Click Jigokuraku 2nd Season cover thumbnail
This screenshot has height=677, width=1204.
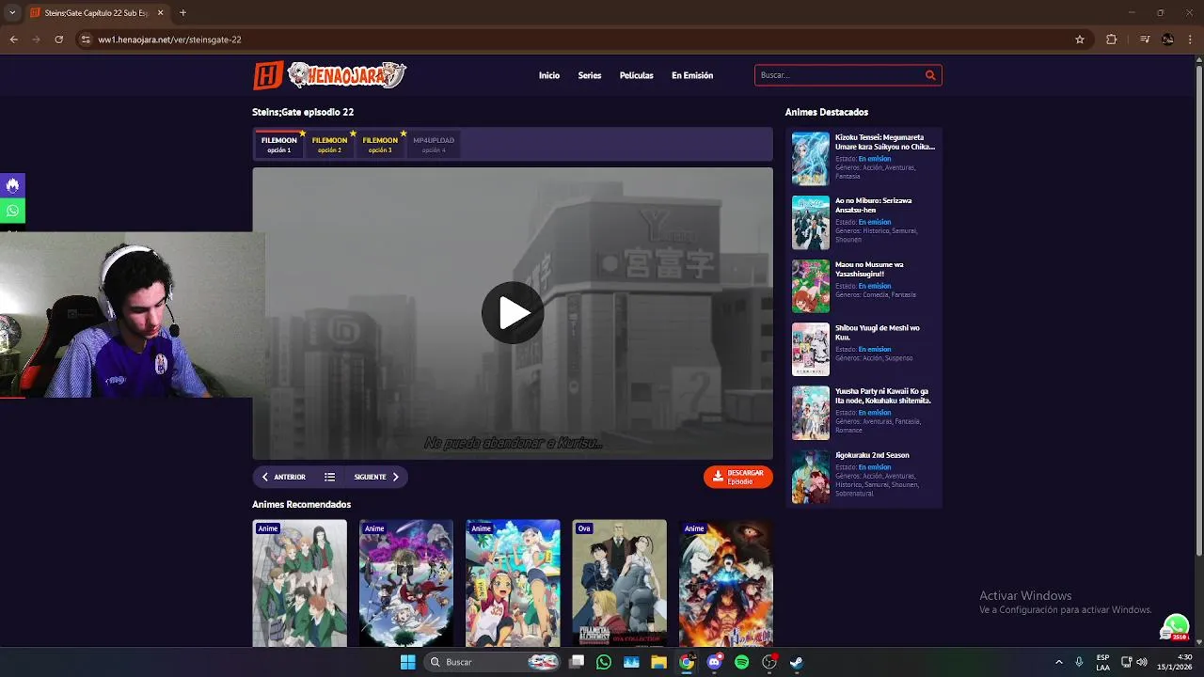pyautogui.click(x=811, y=476)
